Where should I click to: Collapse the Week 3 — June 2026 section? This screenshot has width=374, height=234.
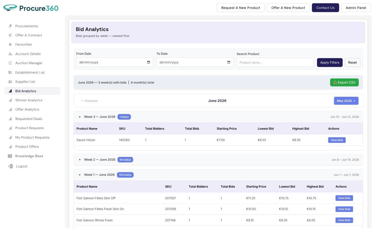tap(80, 117)
